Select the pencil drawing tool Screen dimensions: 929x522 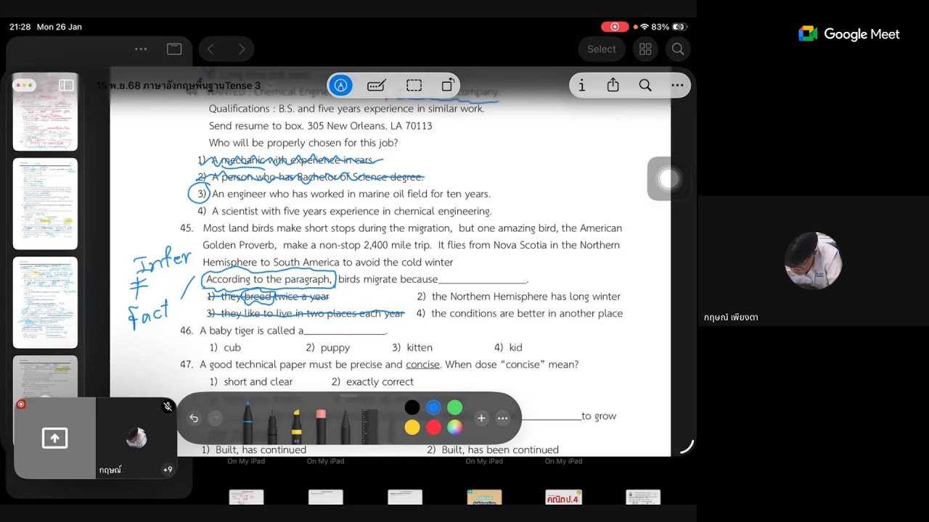point(345,426)
